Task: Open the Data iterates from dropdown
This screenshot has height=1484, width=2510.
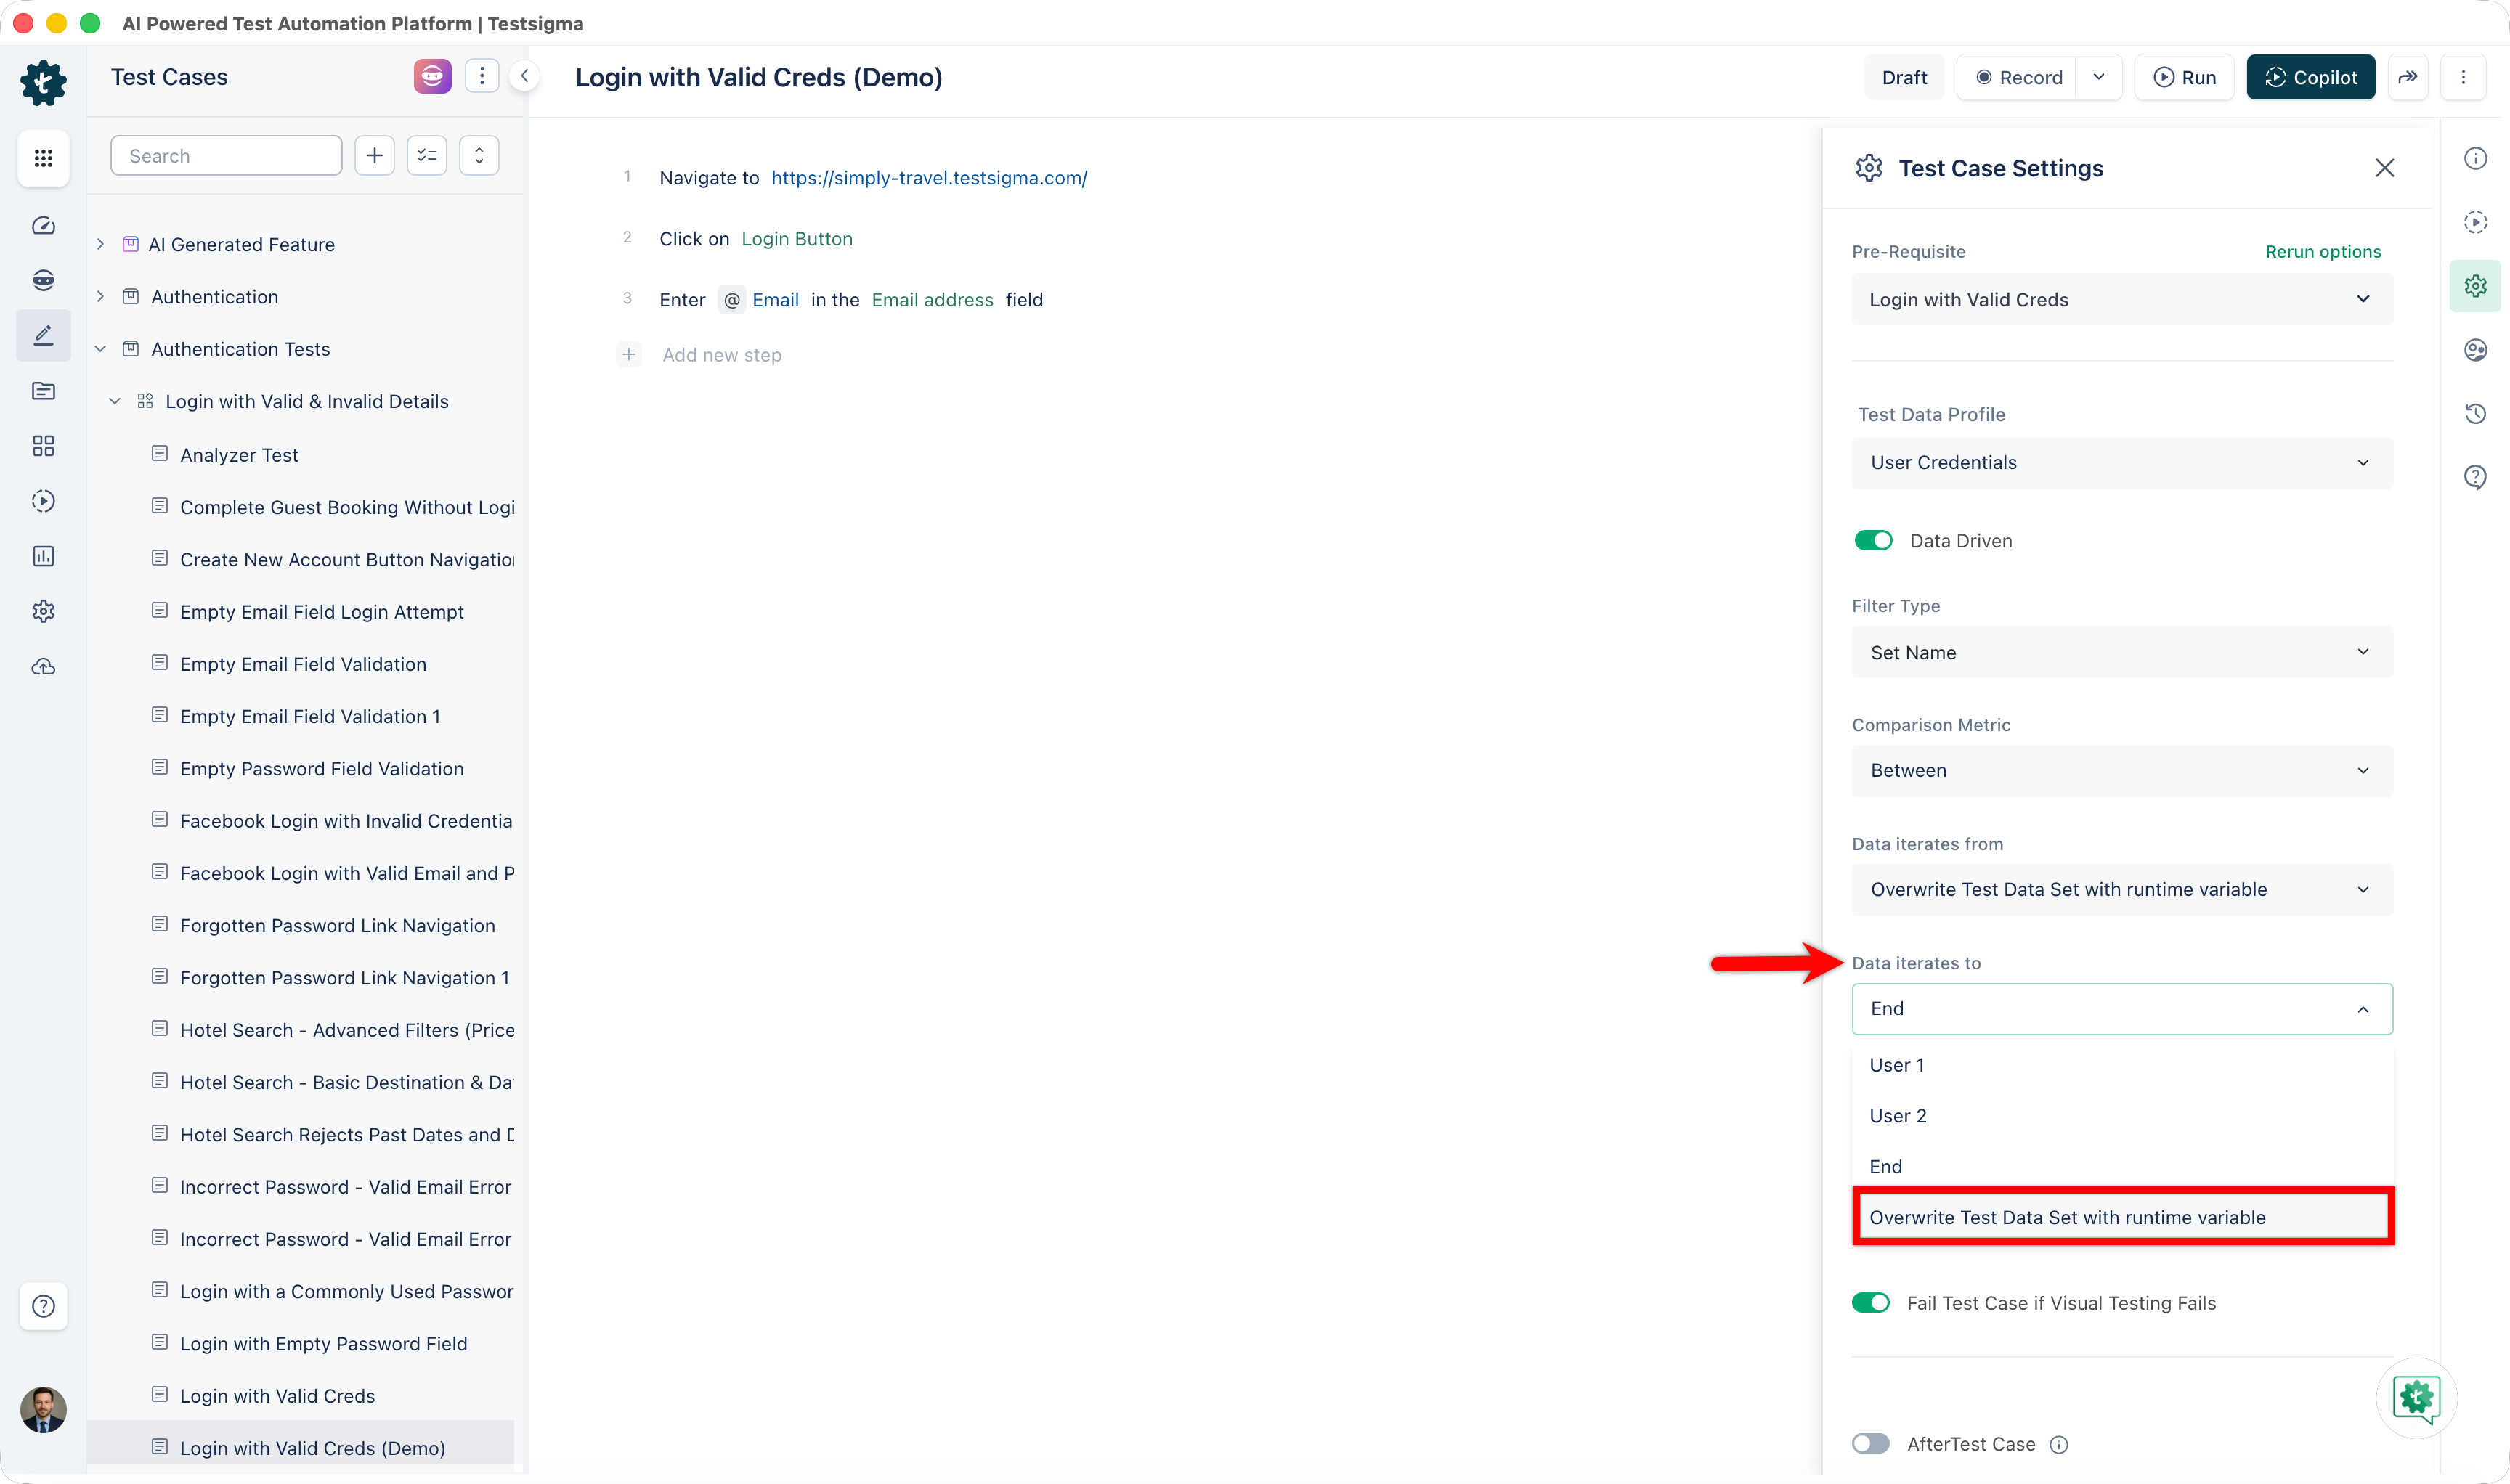Action: 2122,890
